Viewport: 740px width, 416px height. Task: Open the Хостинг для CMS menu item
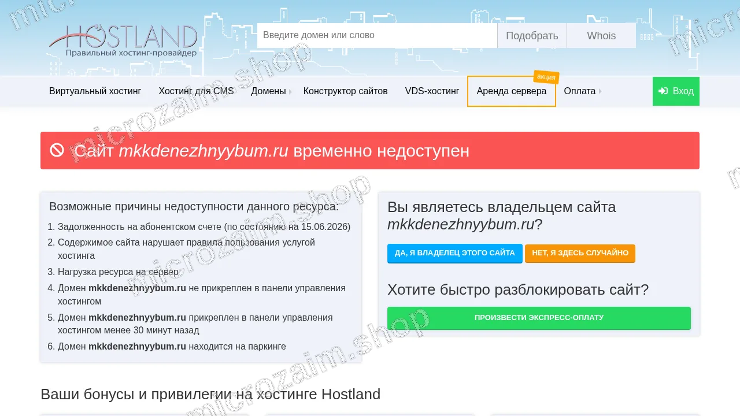point(196,91)
